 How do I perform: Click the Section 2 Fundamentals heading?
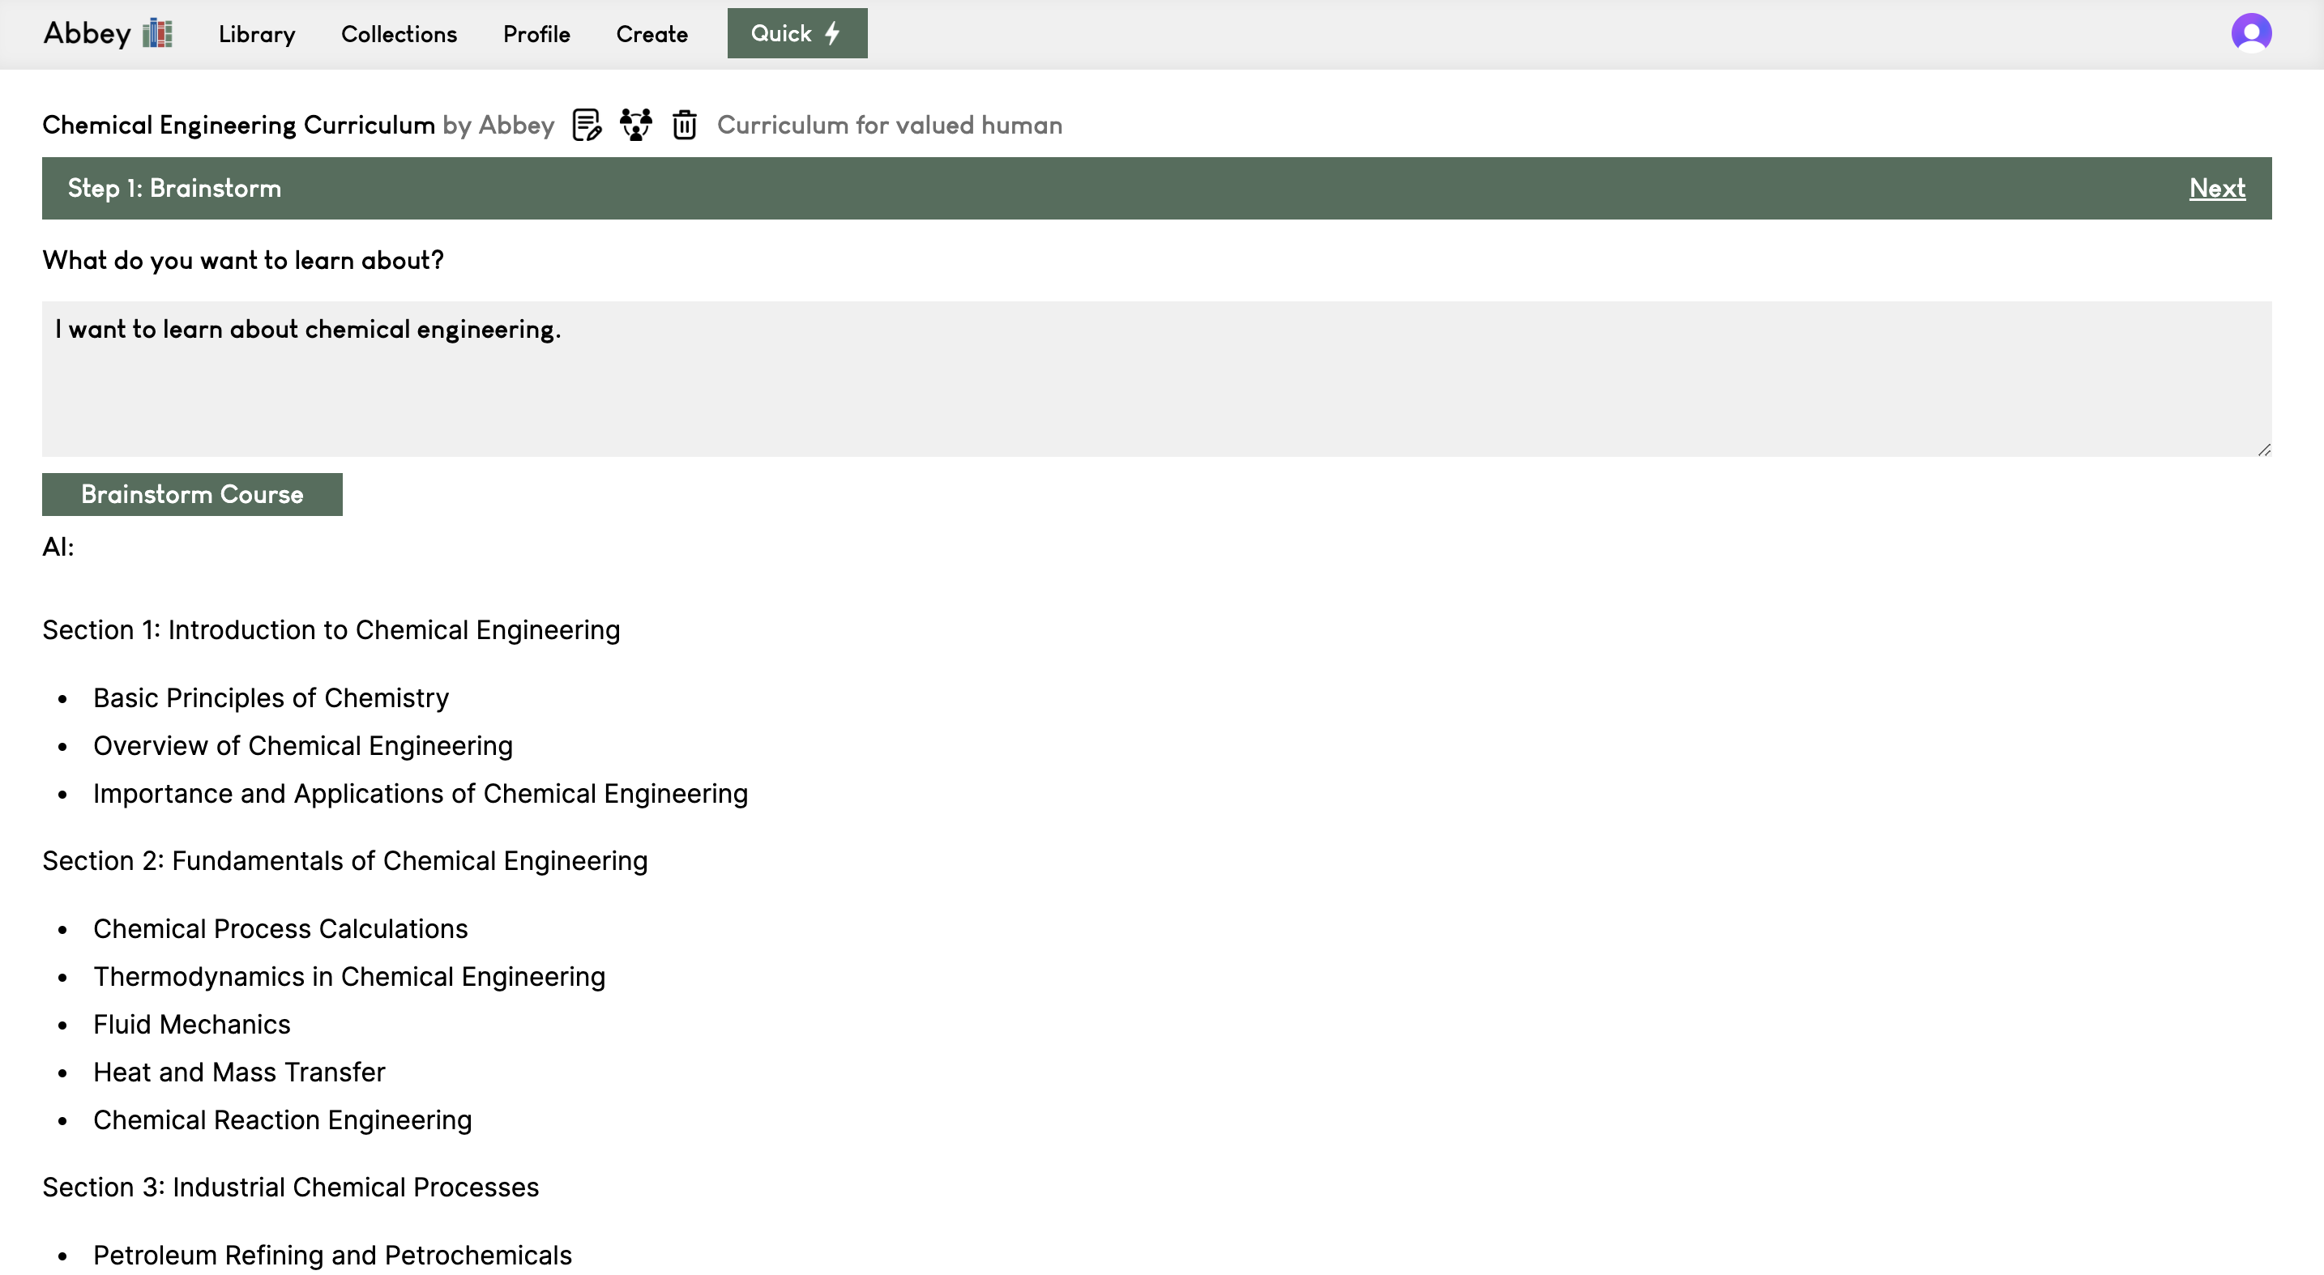[x=344, y=860]
